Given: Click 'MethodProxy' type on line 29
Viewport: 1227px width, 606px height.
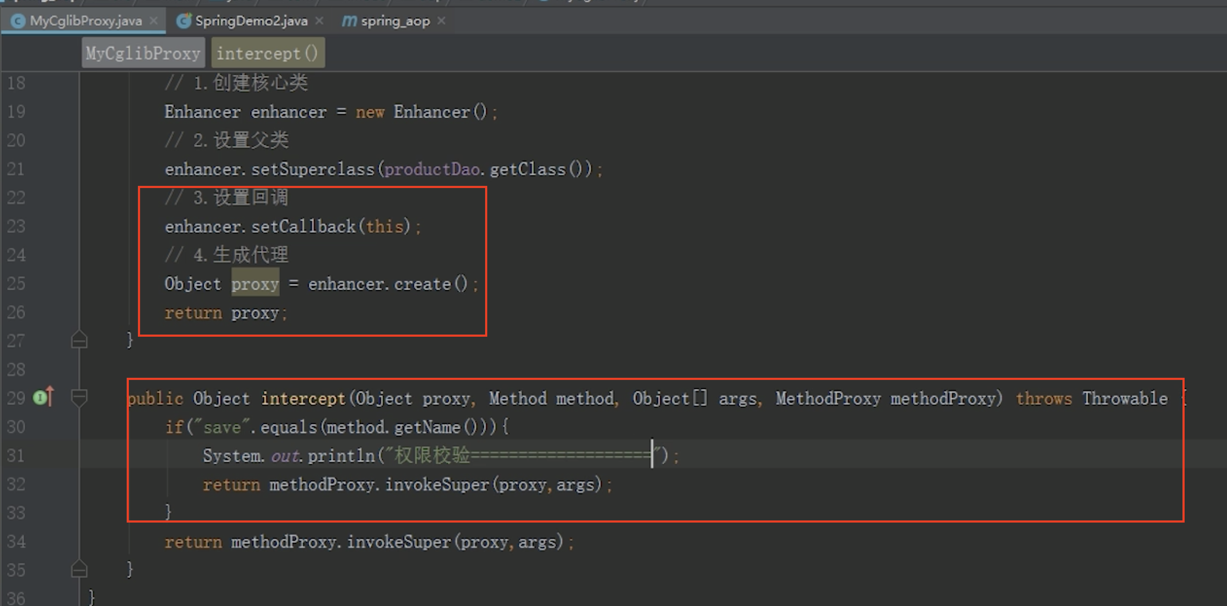Looking at the screenshot, I should click(x=828, y=399).
